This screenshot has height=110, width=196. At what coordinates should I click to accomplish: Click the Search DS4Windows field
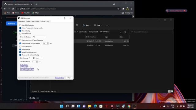[151, 32]
